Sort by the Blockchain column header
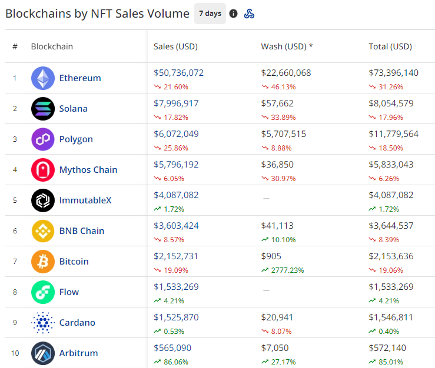The height and width of the screenshot is (368, 435). pyautogui.click(x=52, y=46)
